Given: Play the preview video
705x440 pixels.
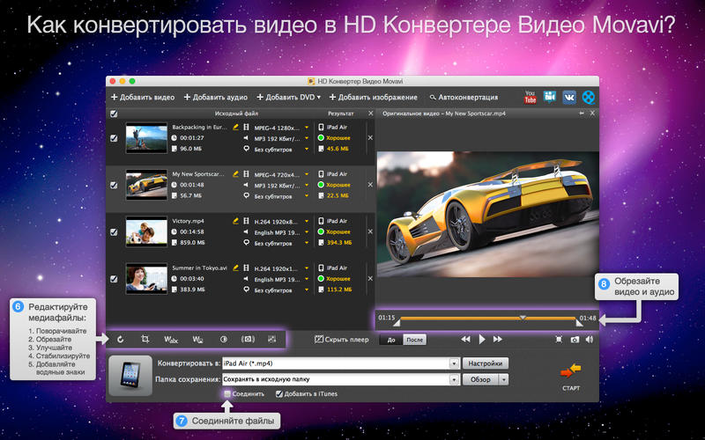Looking at the screenshot, I should coord(481,340).
